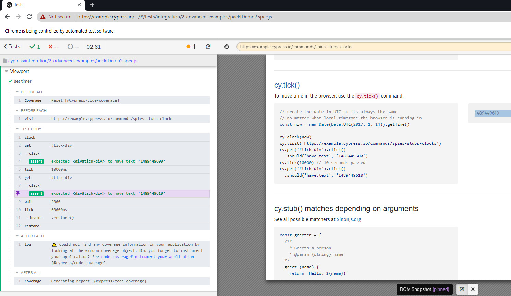Image resolution: width=511 pixels, height=296 pixels.
Task: Select the clock command row
Action: (112, 137)
